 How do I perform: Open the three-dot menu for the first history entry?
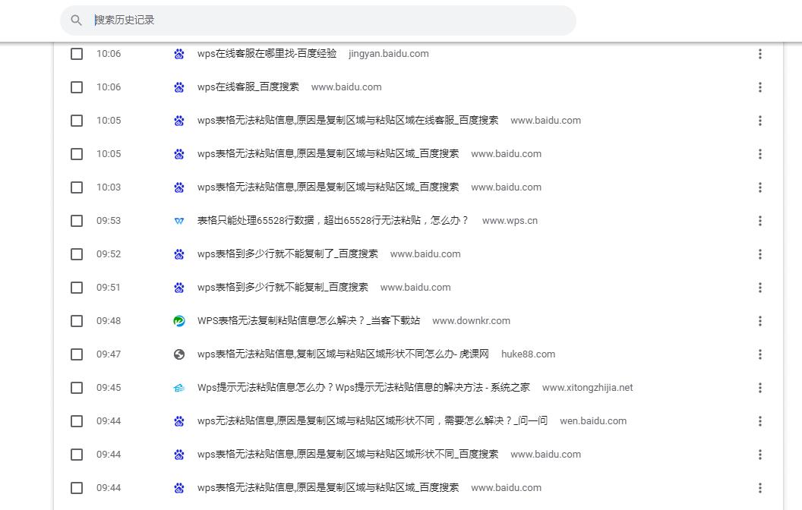pos(760,54)
